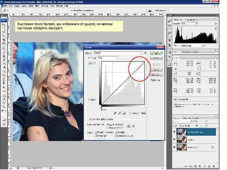This screenshot has height=170, width=227.
Task: Click the white input slider triangle below curve
Action: coord(145,107)
